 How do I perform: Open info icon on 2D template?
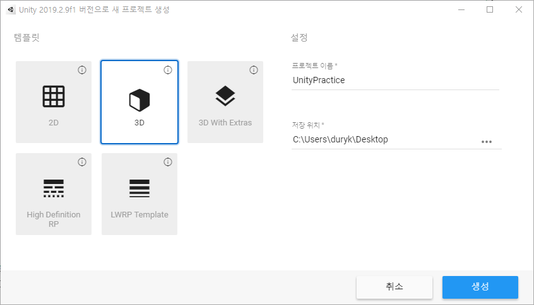(82, 70)
